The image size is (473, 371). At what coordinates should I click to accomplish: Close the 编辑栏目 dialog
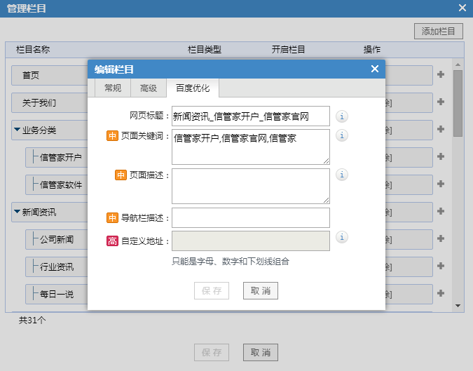point(375,69)
